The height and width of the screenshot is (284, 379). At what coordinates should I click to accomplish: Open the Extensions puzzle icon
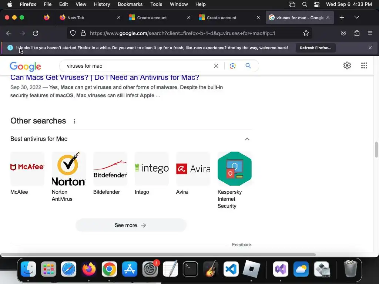[357, 33]
